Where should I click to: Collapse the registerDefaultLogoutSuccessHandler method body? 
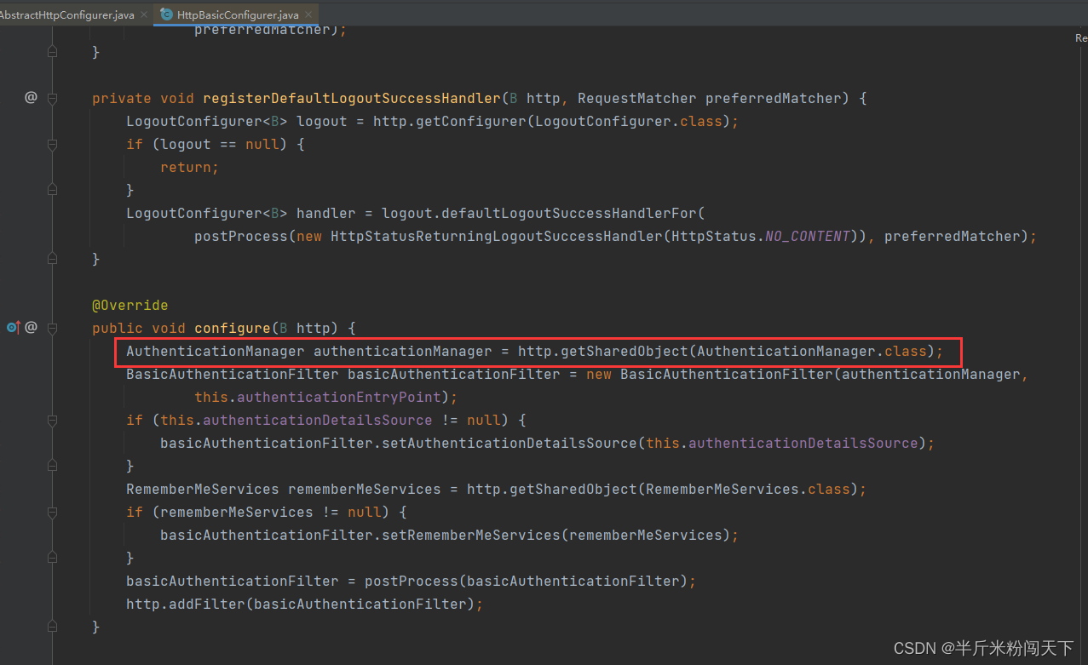coord(52,97)
